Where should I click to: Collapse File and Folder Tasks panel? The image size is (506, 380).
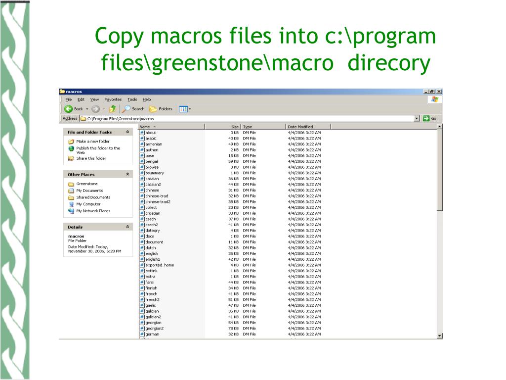(127, 132)
